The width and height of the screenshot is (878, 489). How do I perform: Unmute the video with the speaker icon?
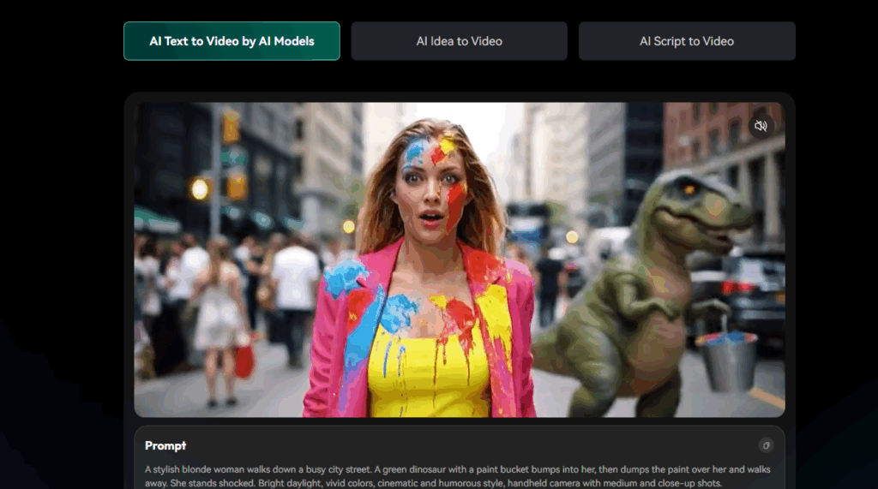click(x=761, y=126)
